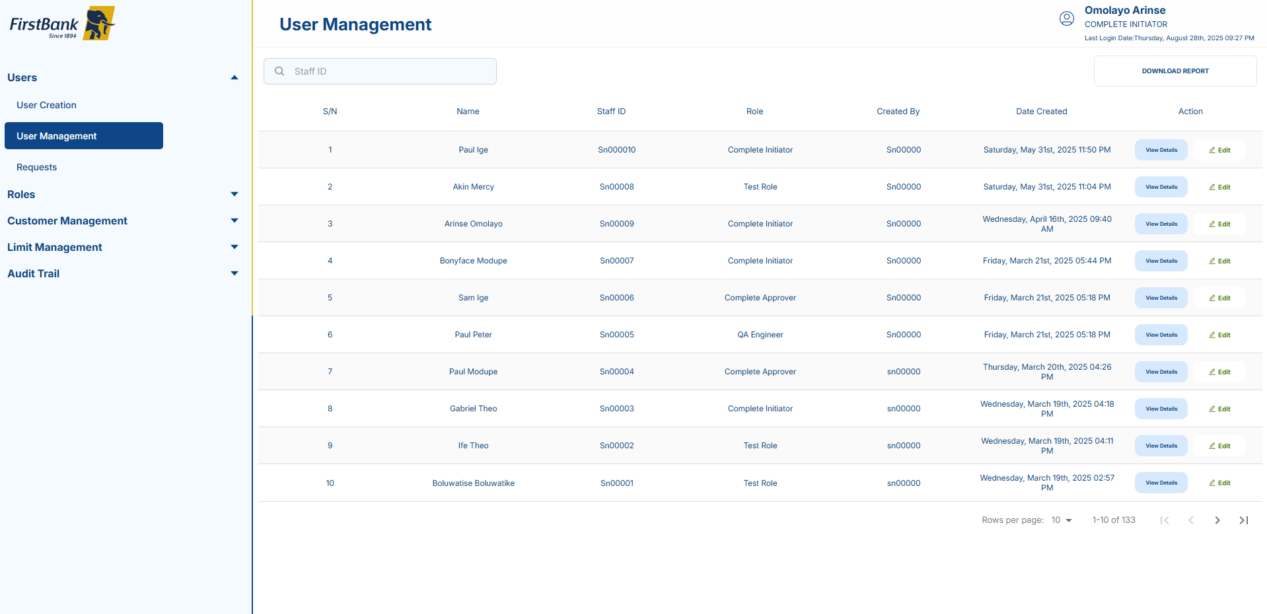Open the rows per page dropdown
Screen dimensions: 1267x614
click(x=1062, y=520)
